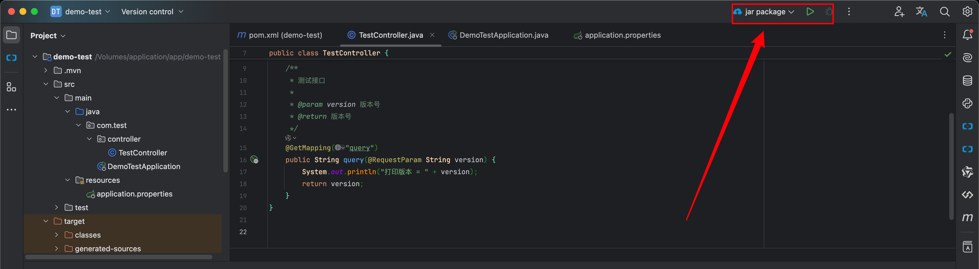Open the Translate plugin icon
Image resolution: width=979 pixels, height=269 pixels.
(x=921, y=12)
